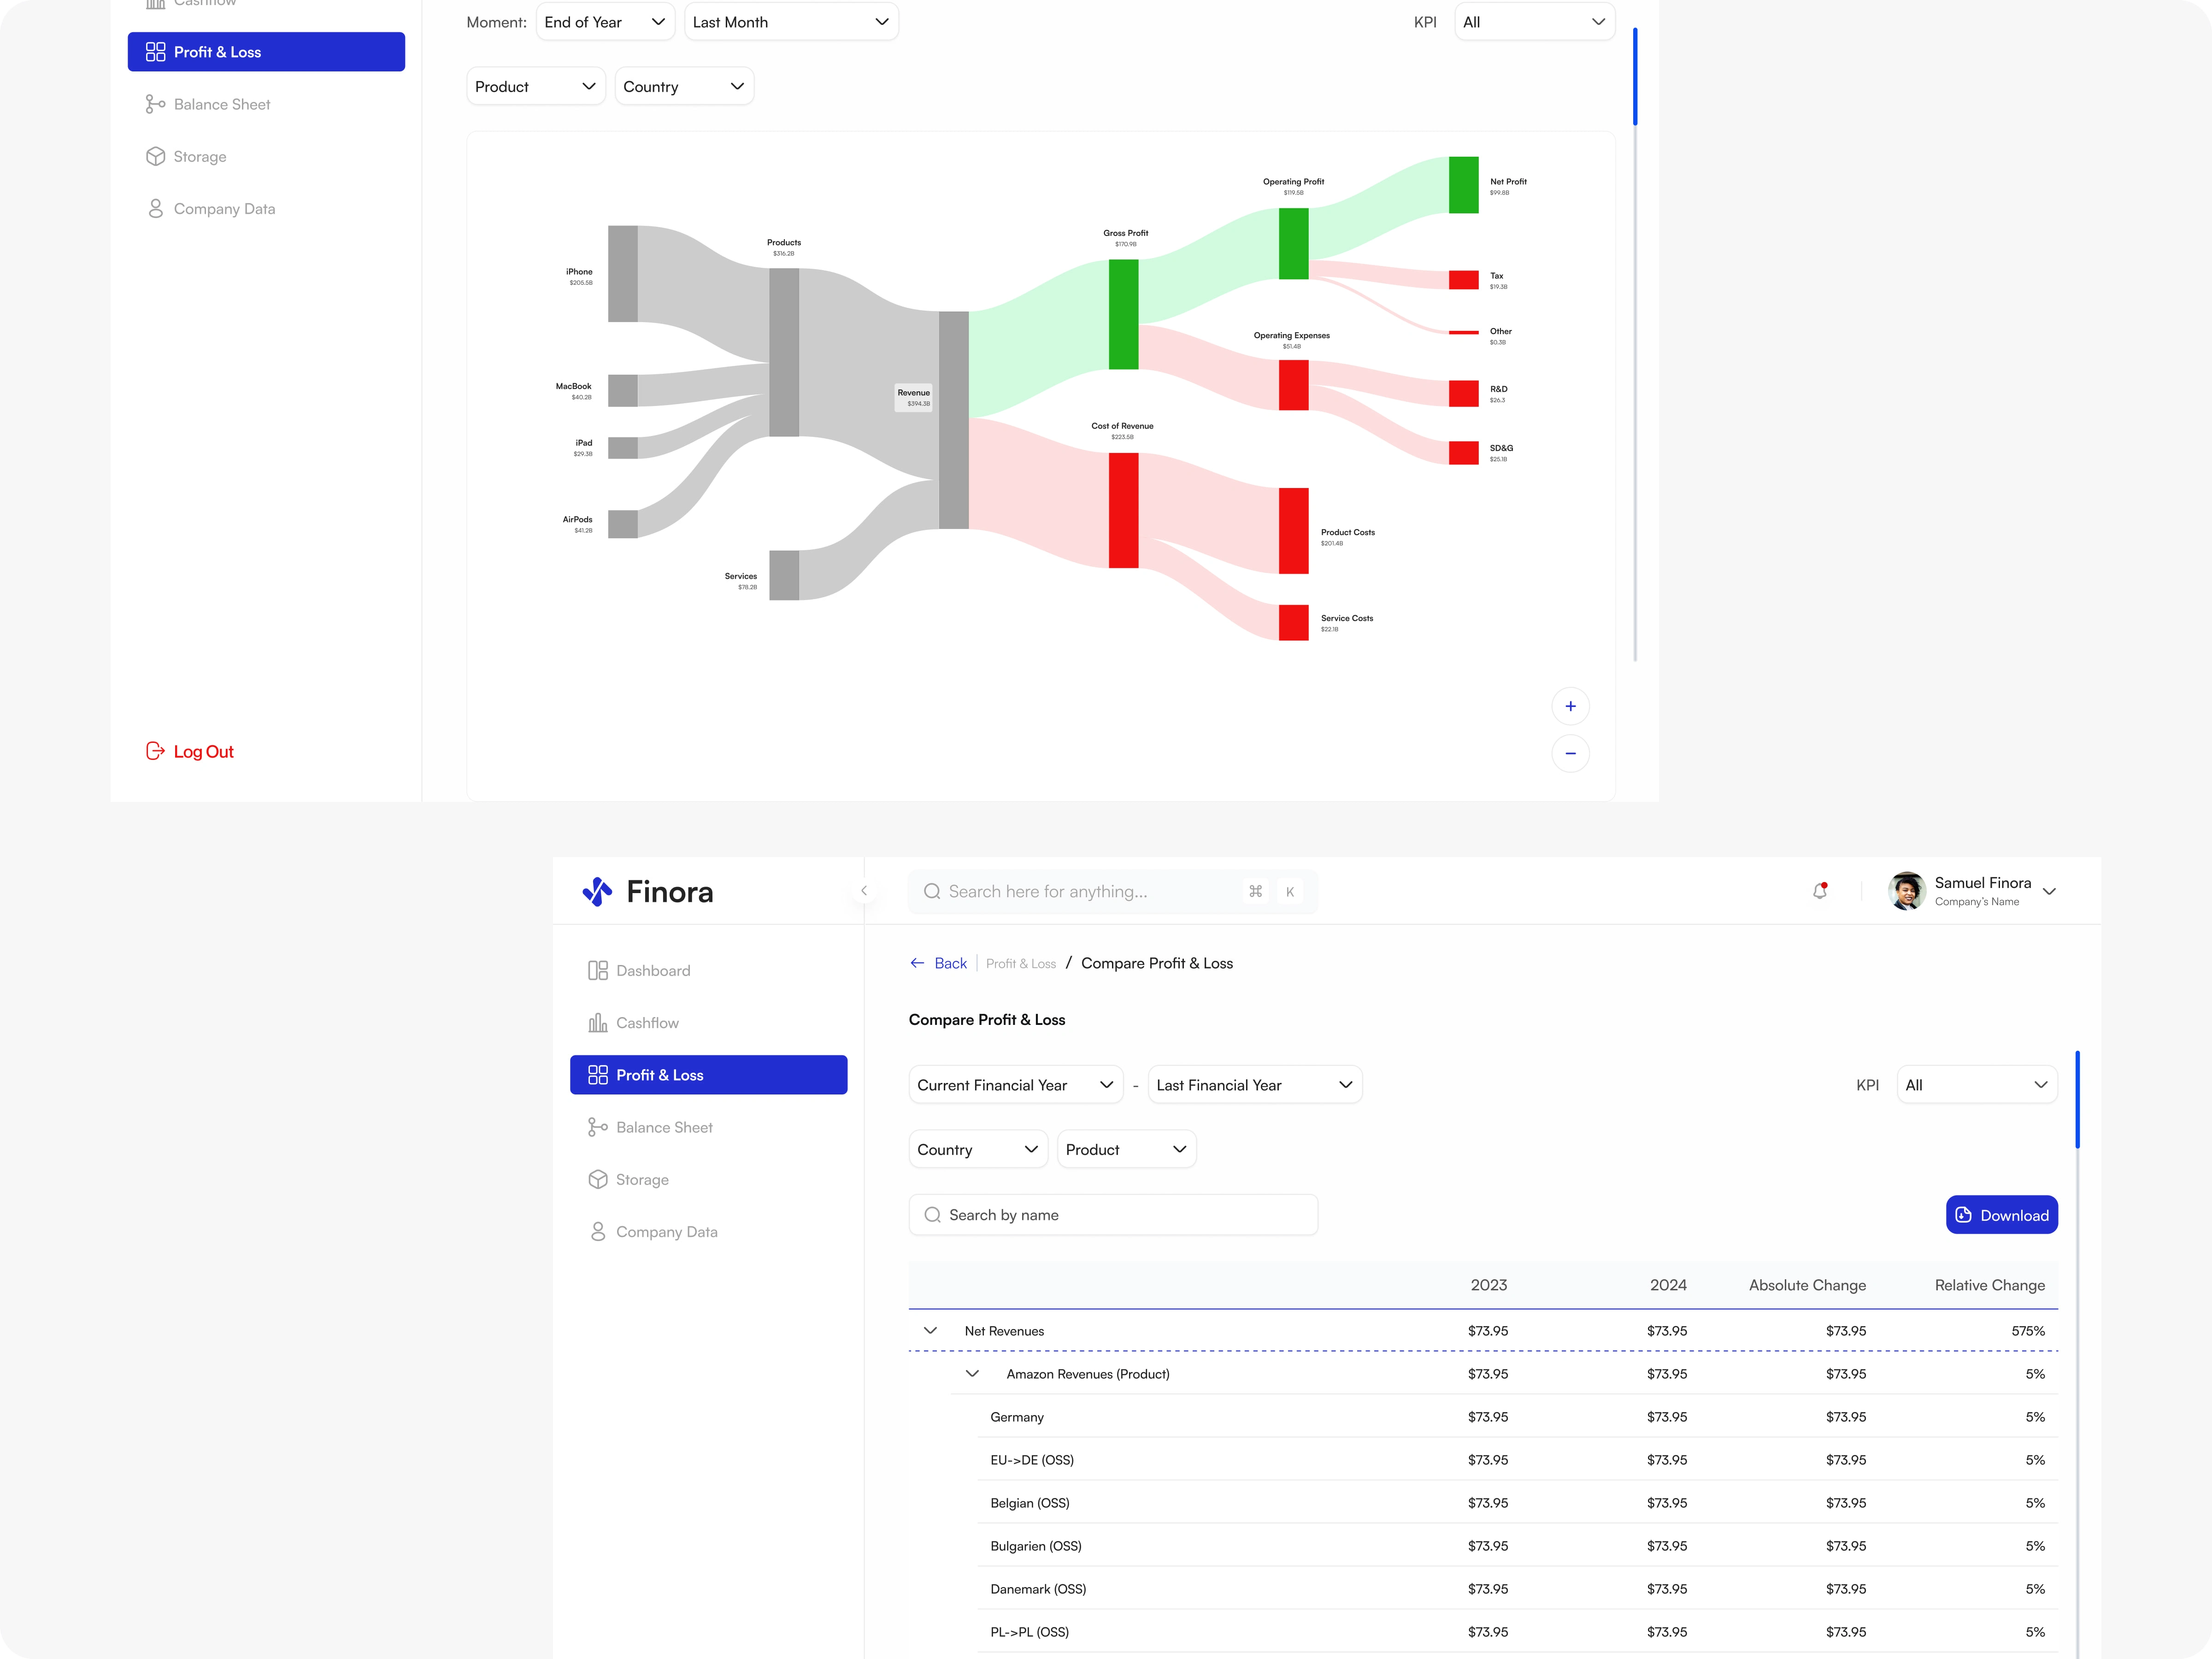Click zoom in plus button on chart
This screenshot has height=1659, width=2212.
(x=1570, y=706)
